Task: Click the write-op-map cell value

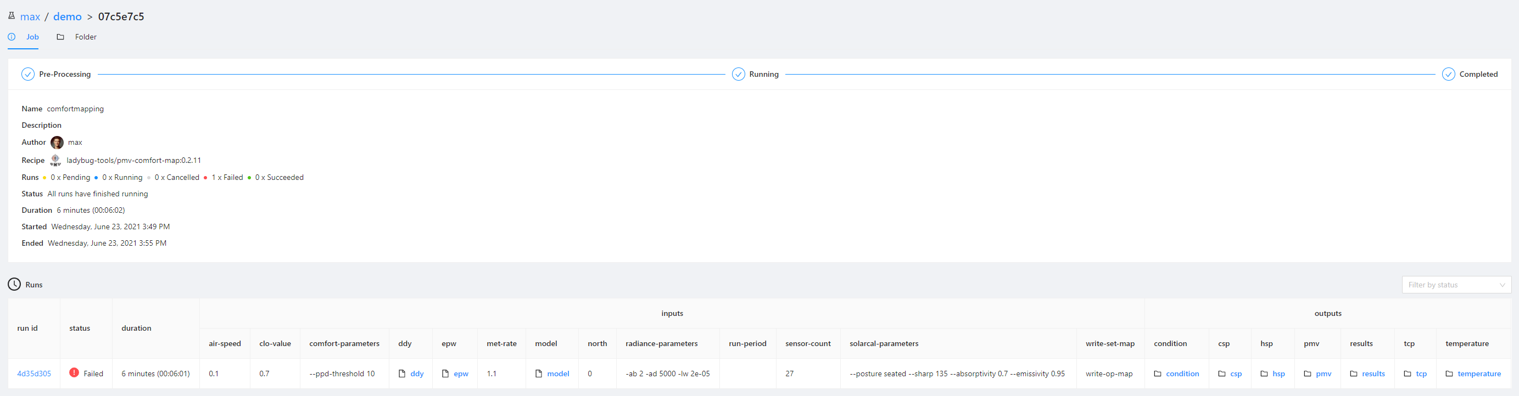Action: 1109,374
